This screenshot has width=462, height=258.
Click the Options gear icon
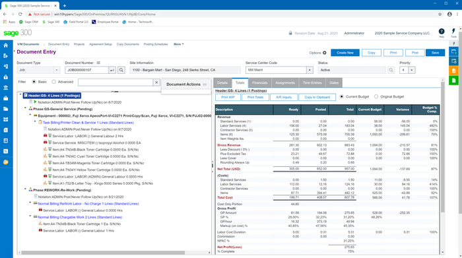click(325, 53)
